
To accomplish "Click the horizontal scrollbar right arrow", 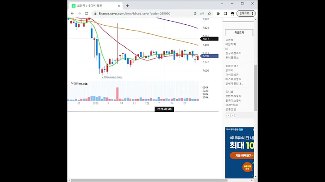I will tap(252, 180).
